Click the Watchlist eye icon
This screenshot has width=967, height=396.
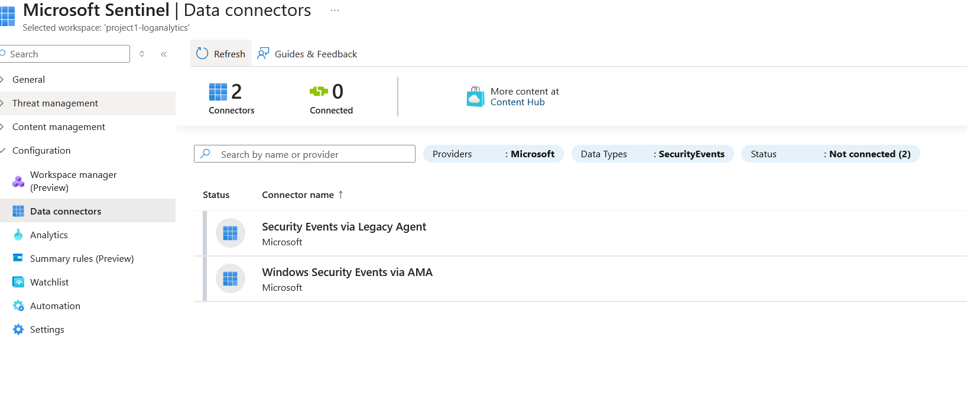[18, 282]
